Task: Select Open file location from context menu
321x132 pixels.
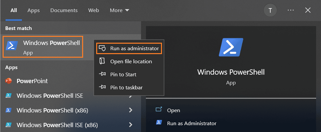Action: 131,61
